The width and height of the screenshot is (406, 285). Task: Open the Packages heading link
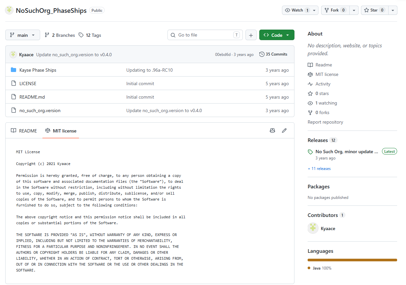318,186
